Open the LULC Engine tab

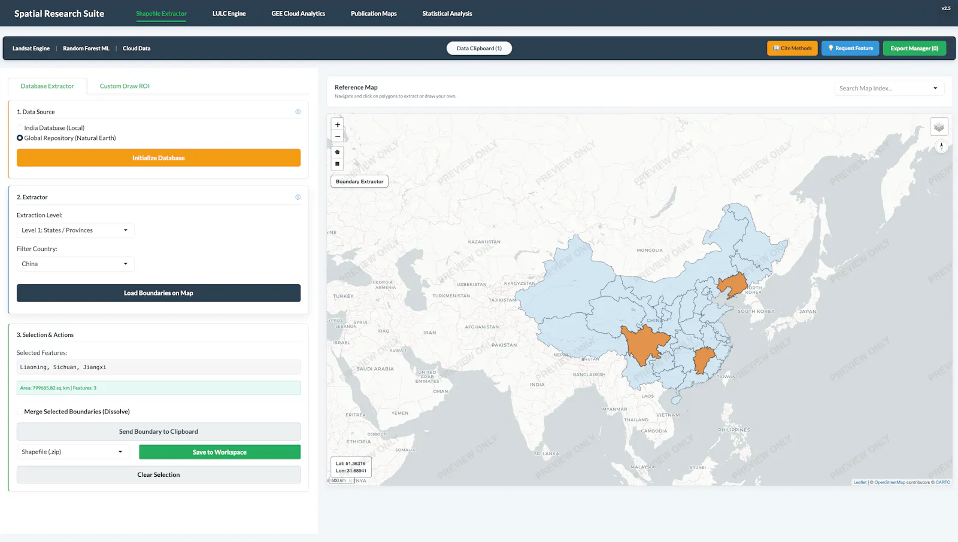tap(229, 14)
